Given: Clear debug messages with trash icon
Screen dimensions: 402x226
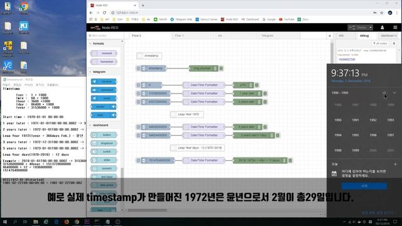Looking at the screenshot, I should [x=394, y=43].
